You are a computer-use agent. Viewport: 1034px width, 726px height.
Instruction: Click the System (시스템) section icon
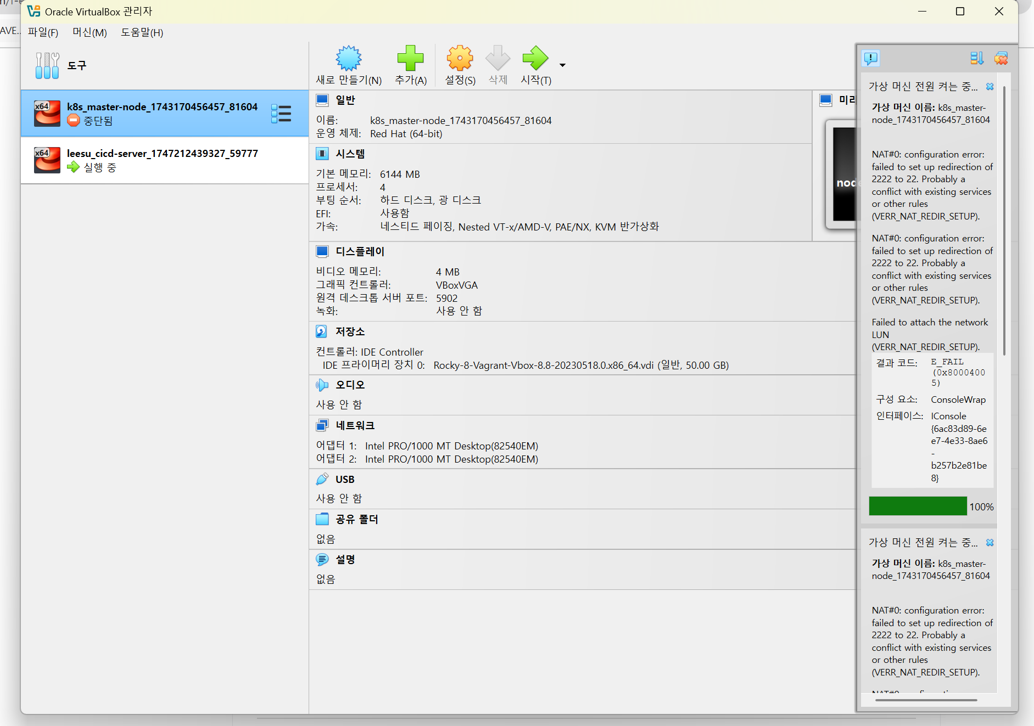(322, 154)
